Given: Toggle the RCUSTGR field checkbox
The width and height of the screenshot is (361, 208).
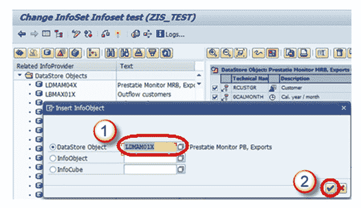Looking at the screenshot, I should tap(215, 88).
